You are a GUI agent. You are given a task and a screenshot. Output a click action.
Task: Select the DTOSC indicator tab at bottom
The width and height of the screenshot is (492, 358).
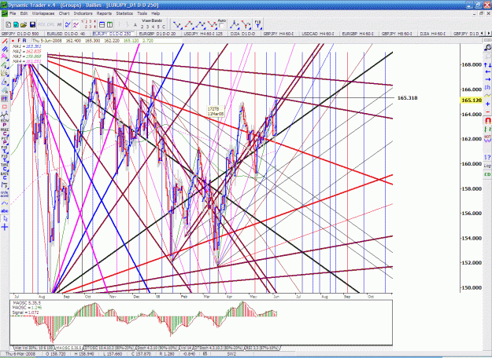[x=109, y=348]
